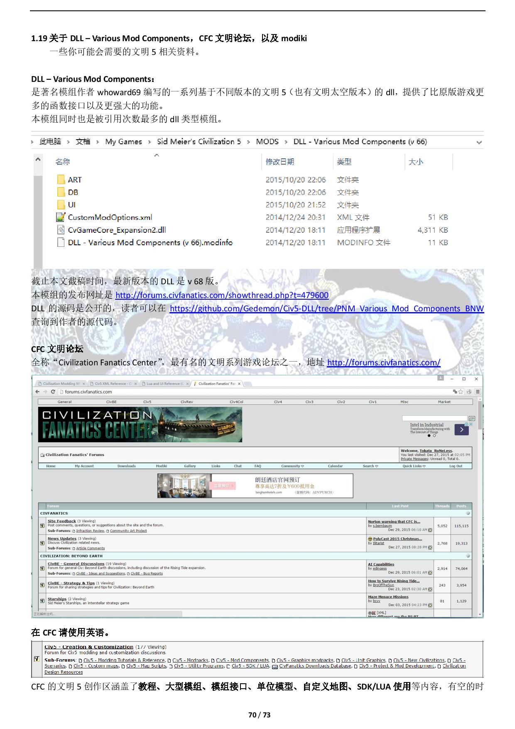Open the Chrome hamburger menu
The width and height of the screenshot is (515, 729).
478,392
